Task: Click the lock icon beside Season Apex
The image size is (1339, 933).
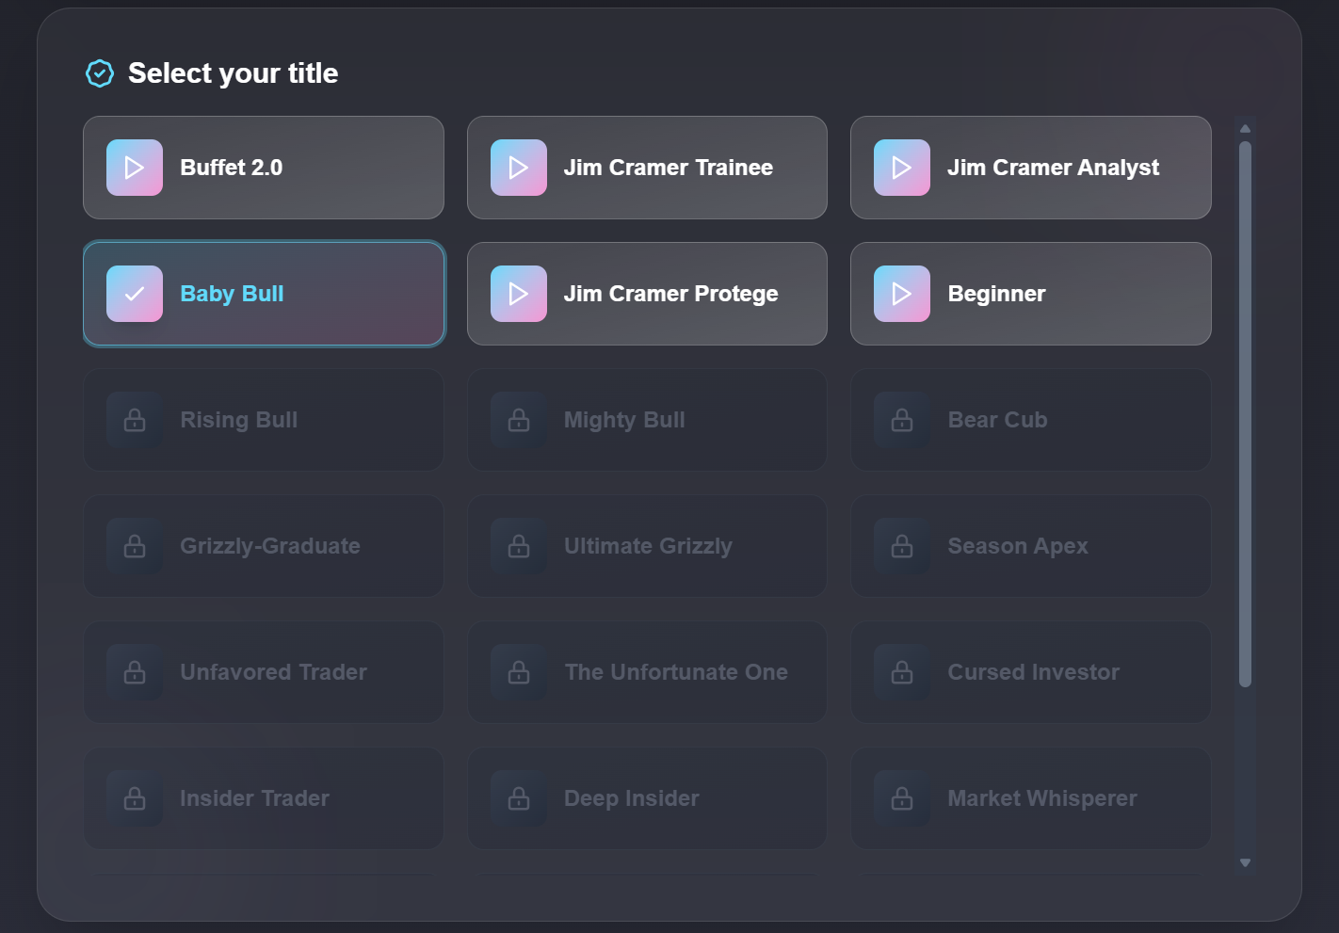Action: click(901, 546)
